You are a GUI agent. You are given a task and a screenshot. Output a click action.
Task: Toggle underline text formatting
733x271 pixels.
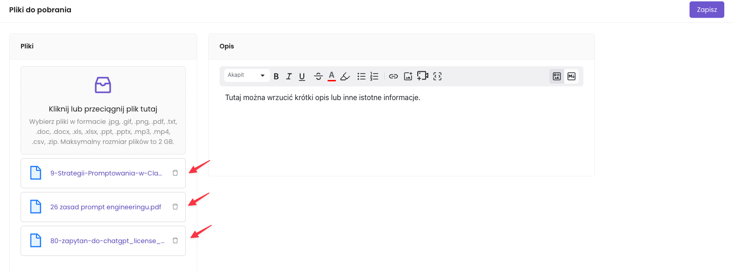click(302, 76)
